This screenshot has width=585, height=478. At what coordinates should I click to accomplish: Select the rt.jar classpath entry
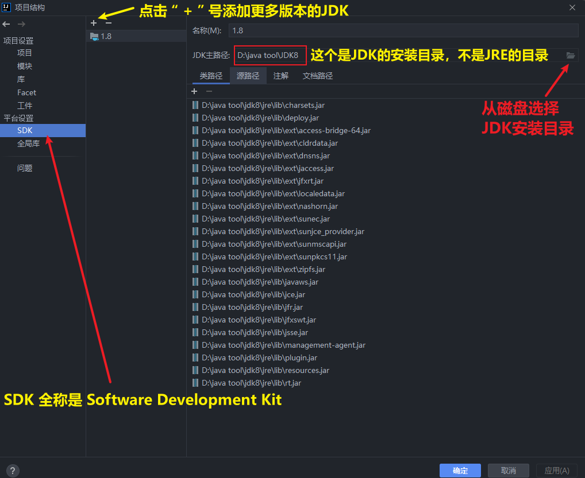[251, 383]
